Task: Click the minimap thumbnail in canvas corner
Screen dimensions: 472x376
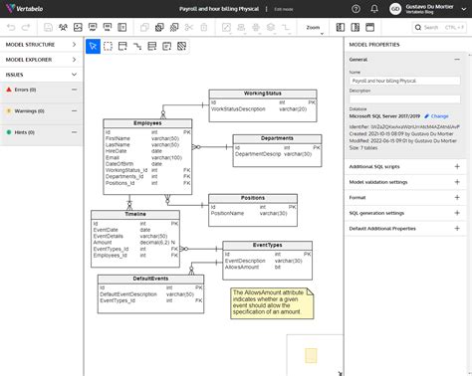Action: pos(315,355)
